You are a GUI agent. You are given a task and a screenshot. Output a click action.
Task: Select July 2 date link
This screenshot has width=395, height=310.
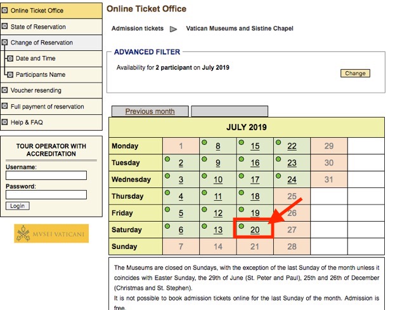tap(181, 163)
